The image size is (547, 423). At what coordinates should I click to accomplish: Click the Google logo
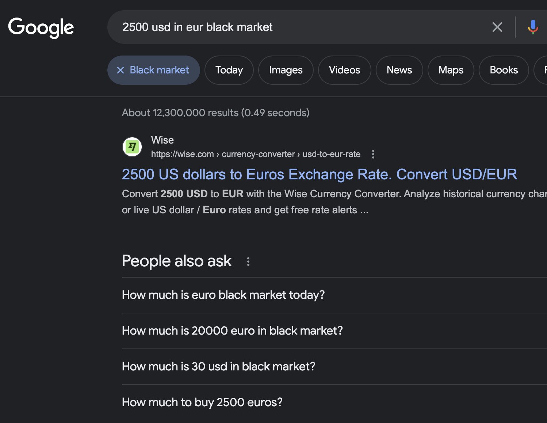tap(41, 28)
